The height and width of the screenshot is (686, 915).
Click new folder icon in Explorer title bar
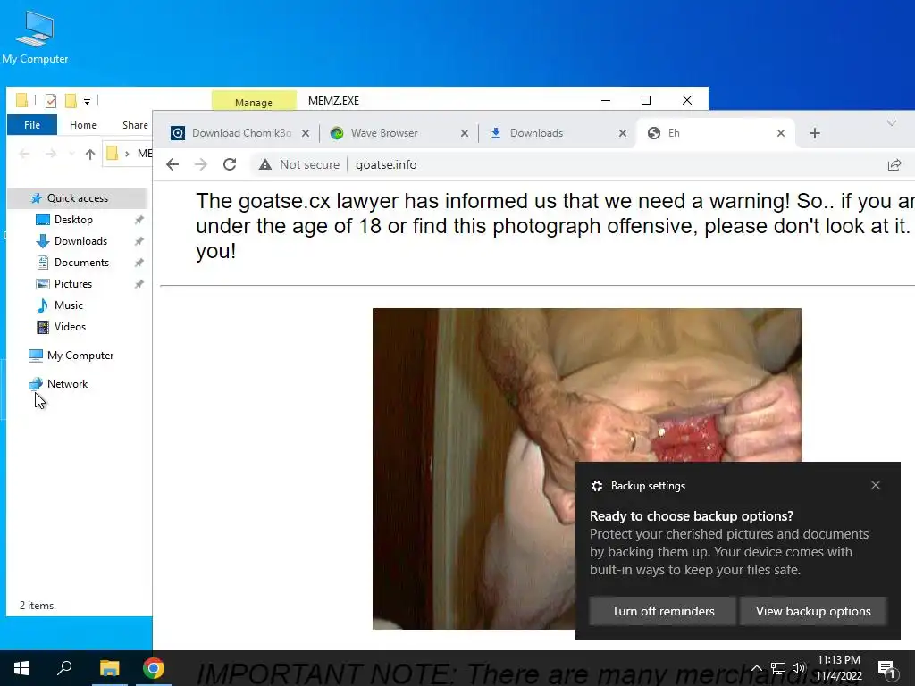(x=71, y=101)
